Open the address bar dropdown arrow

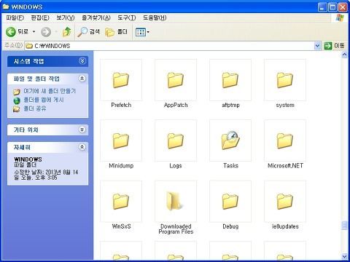click(x=317, y=46)
